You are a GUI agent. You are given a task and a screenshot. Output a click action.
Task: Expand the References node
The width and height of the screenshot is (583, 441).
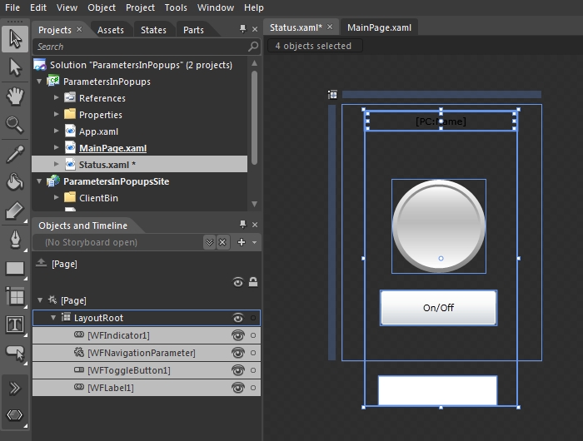57,98
